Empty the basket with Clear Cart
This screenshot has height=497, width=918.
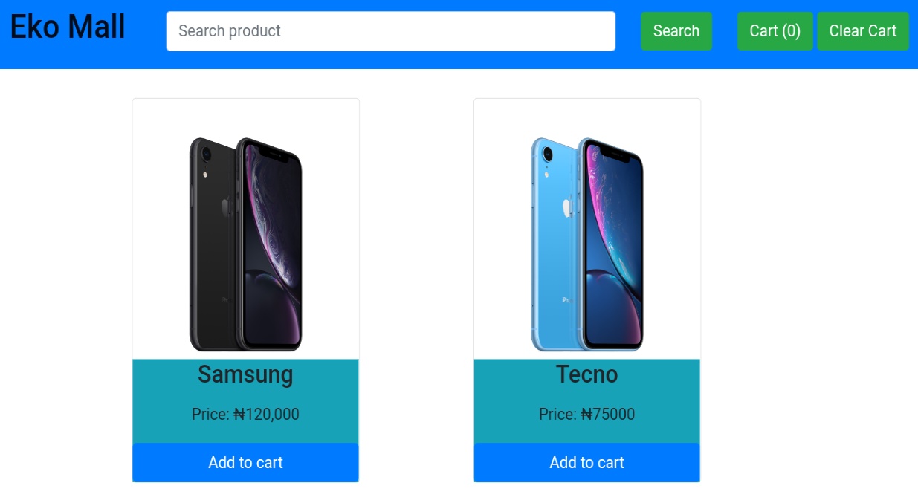pyautogui.click(x=862, y=31)
